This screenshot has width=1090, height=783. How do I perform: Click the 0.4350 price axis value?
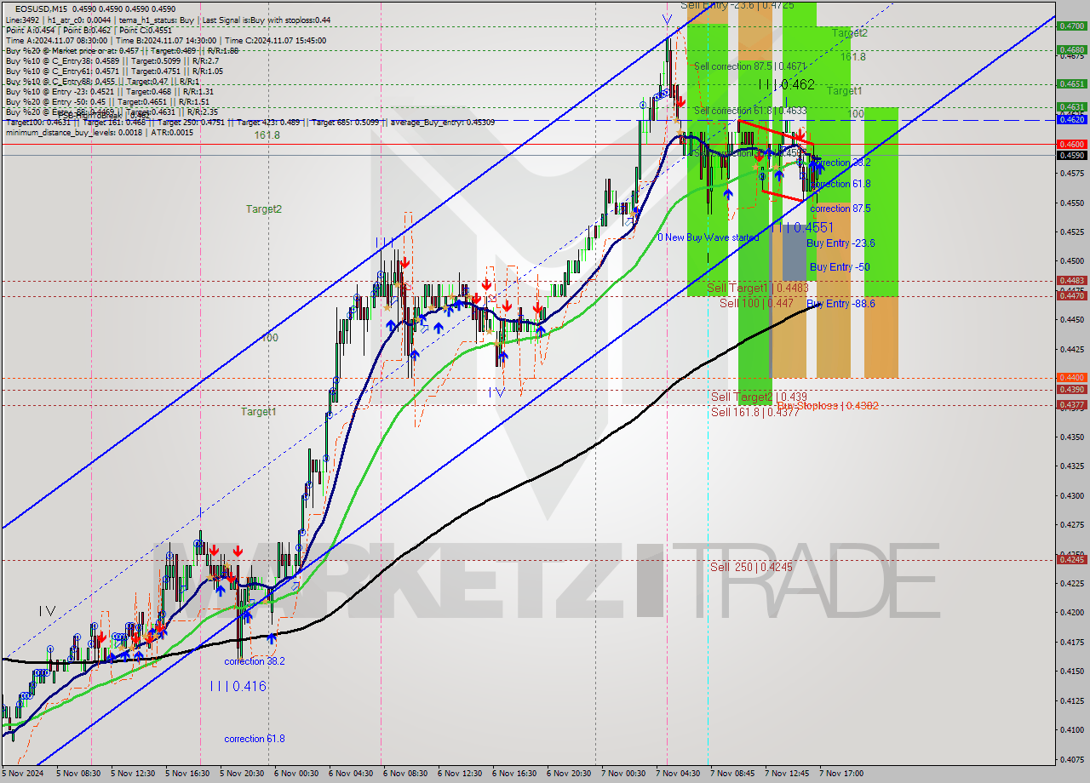pyautogui.click(x=1070, y=437)
